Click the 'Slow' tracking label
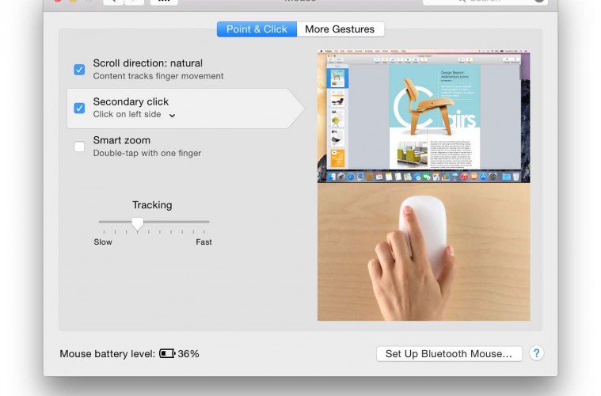Viewport: 601px width, 396px height. pyautogui.click(x=103, y=242)
